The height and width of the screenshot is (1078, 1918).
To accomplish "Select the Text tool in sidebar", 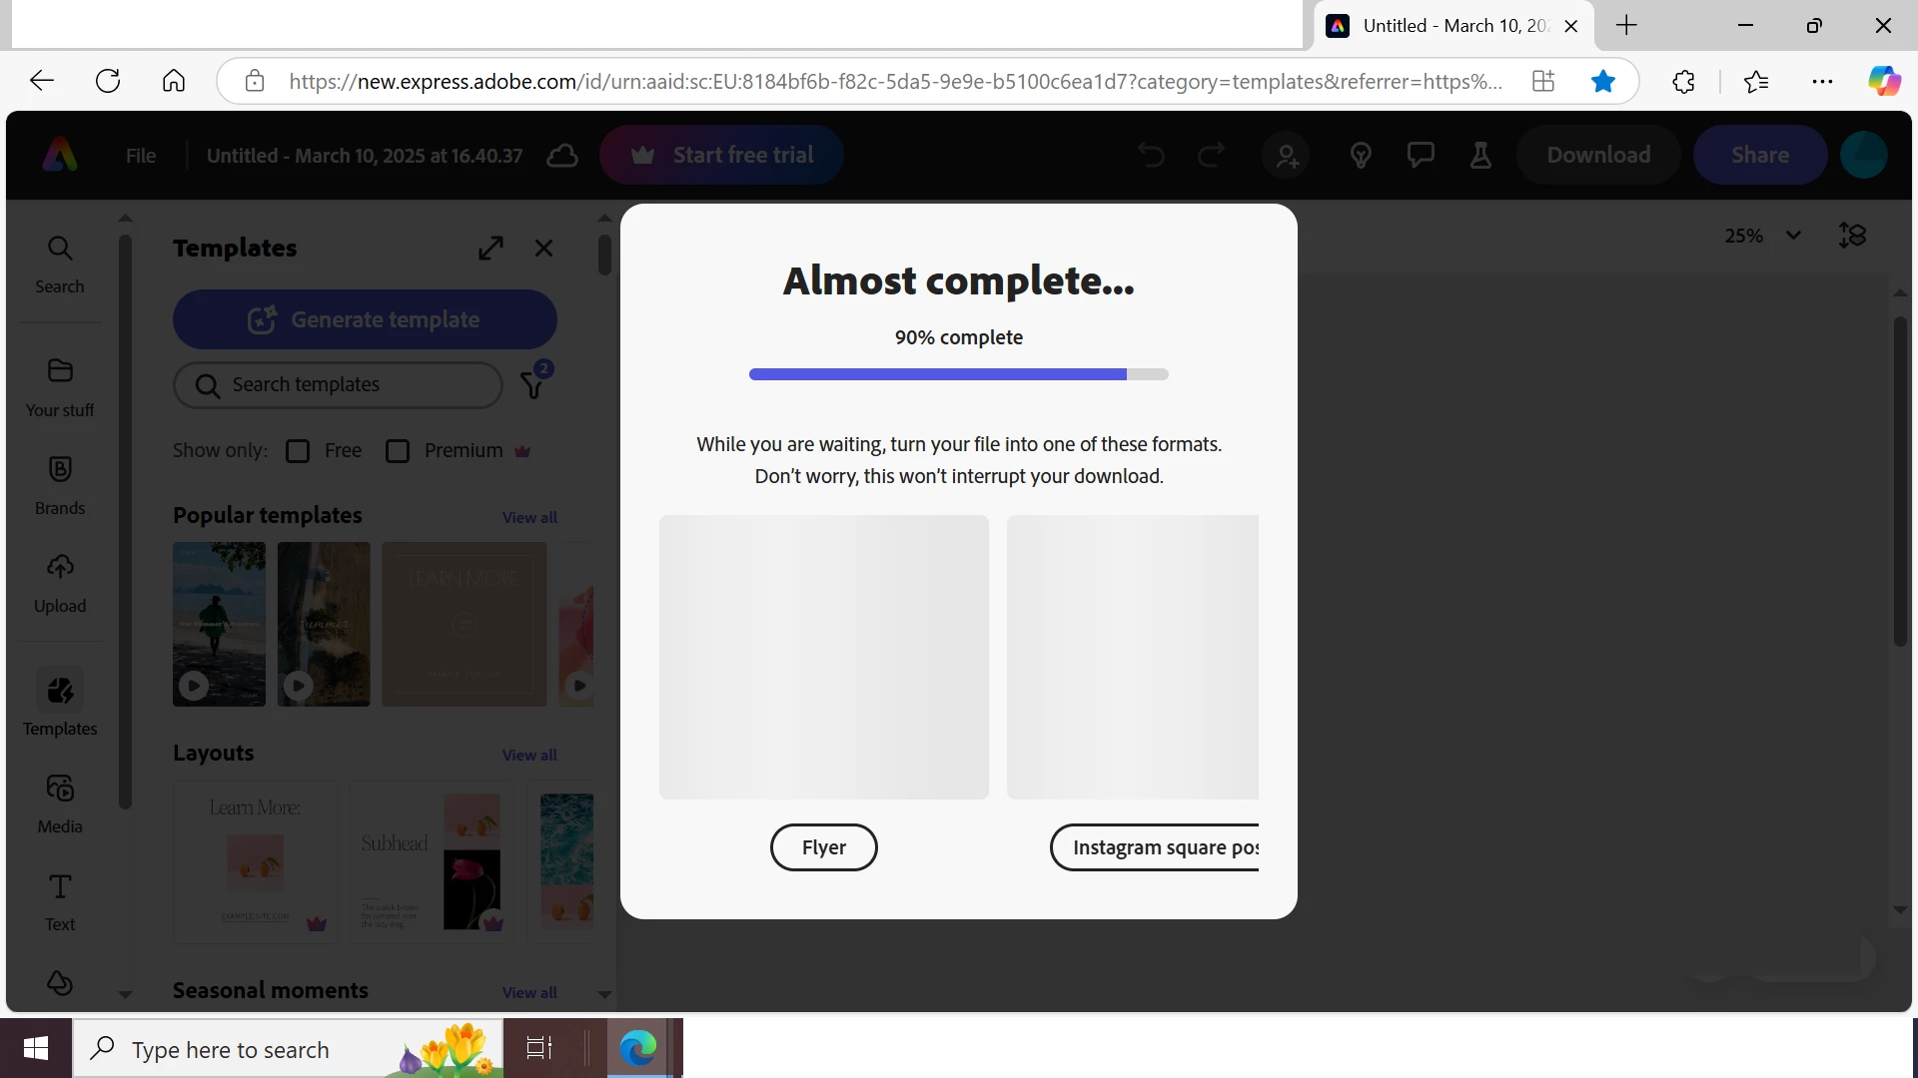I will (x=60, y=901).
